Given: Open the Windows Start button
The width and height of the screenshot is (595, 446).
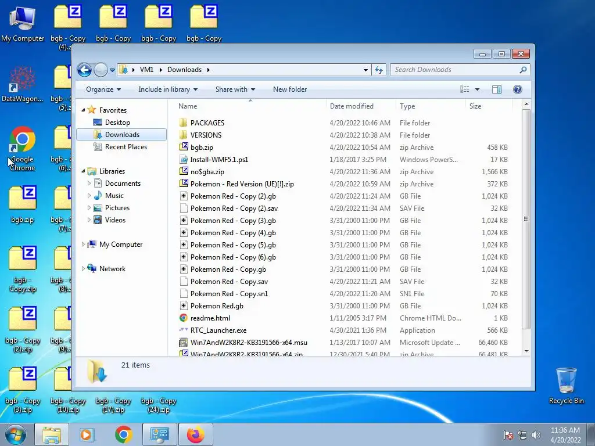Looking at the screenshot, I should pos(15,434).
